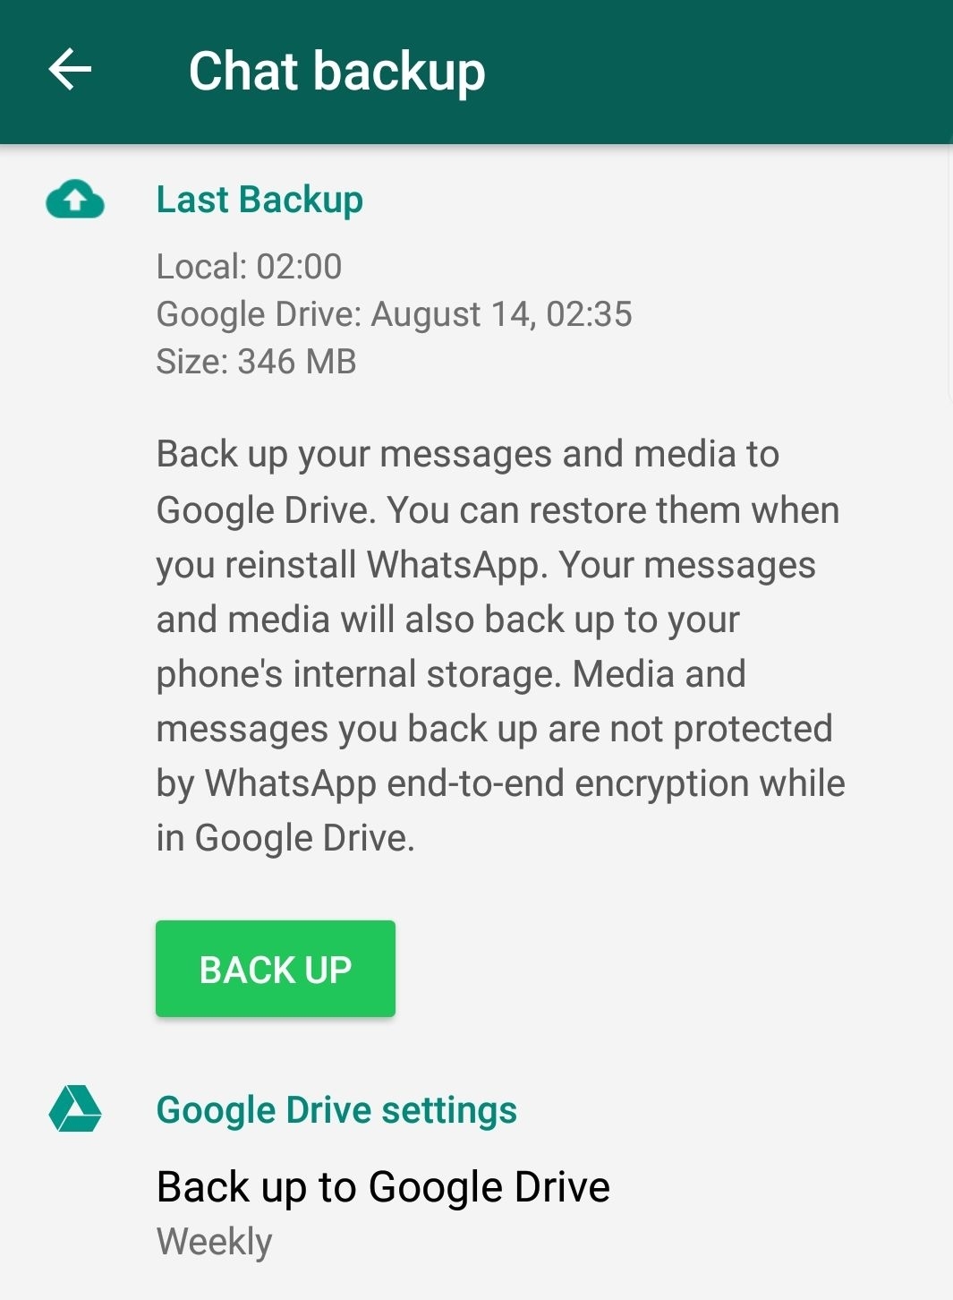Tap the line ending in Google Drive.
Screen dimensions: 953x1300
click(x=285, y=838)
